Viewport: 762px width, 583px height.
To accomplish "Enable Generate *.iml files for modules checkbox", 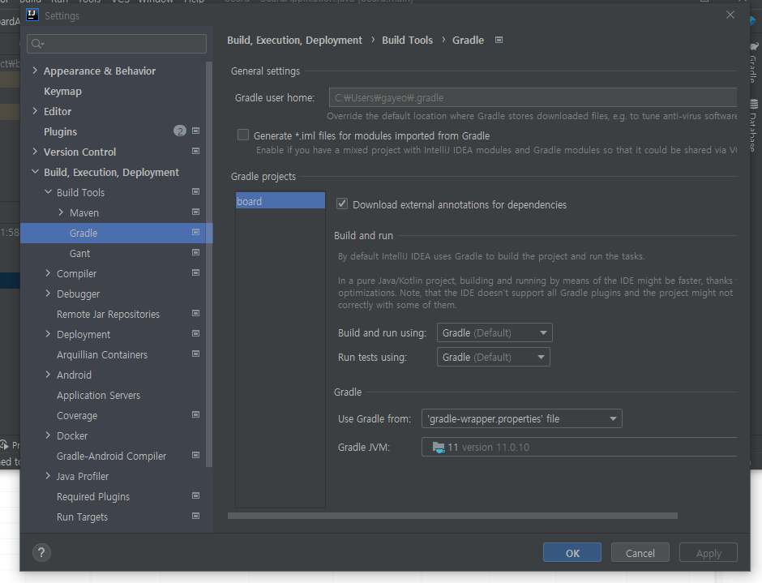I will tap(243, 135).
